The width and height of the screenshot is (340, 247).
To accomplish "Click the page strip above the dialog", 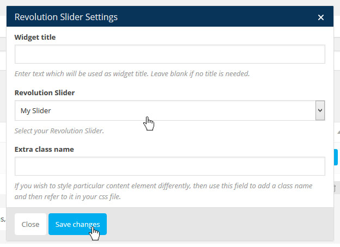I will tap(163, 3).
